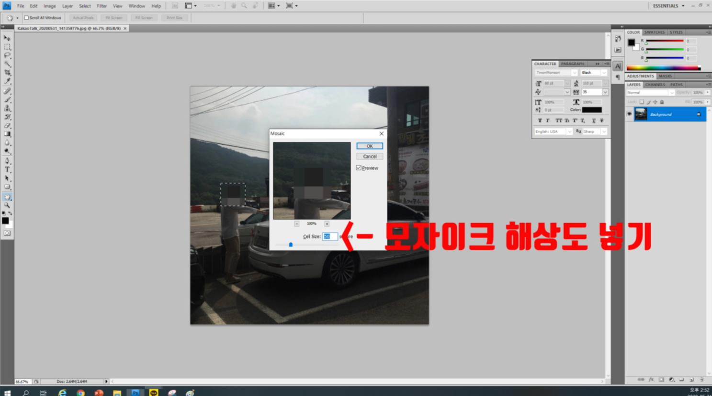The height and width of the screenshot is (396, 712).
Task: Select the Magic Wand tool
Action: click(x=7, y=64)
